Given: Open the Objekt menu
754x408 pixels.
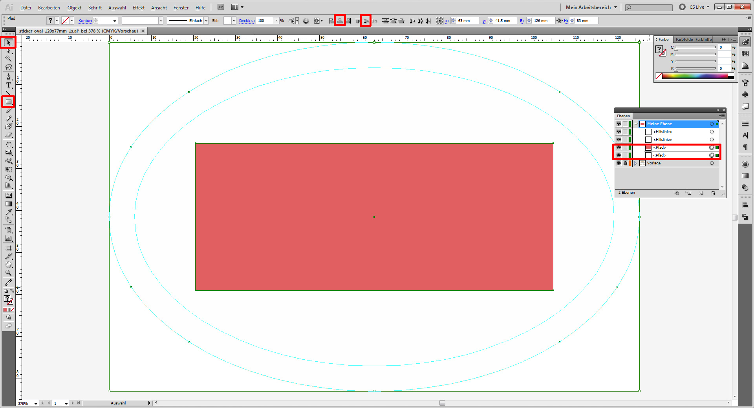Looking at the screenshot, I should 74,8.
